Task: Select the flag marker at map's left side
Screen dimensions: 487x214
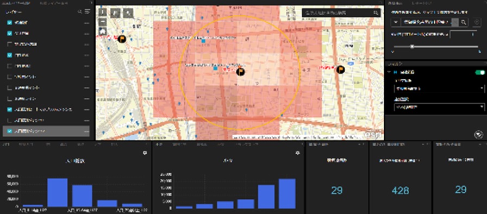Action: tap(122, 39)
